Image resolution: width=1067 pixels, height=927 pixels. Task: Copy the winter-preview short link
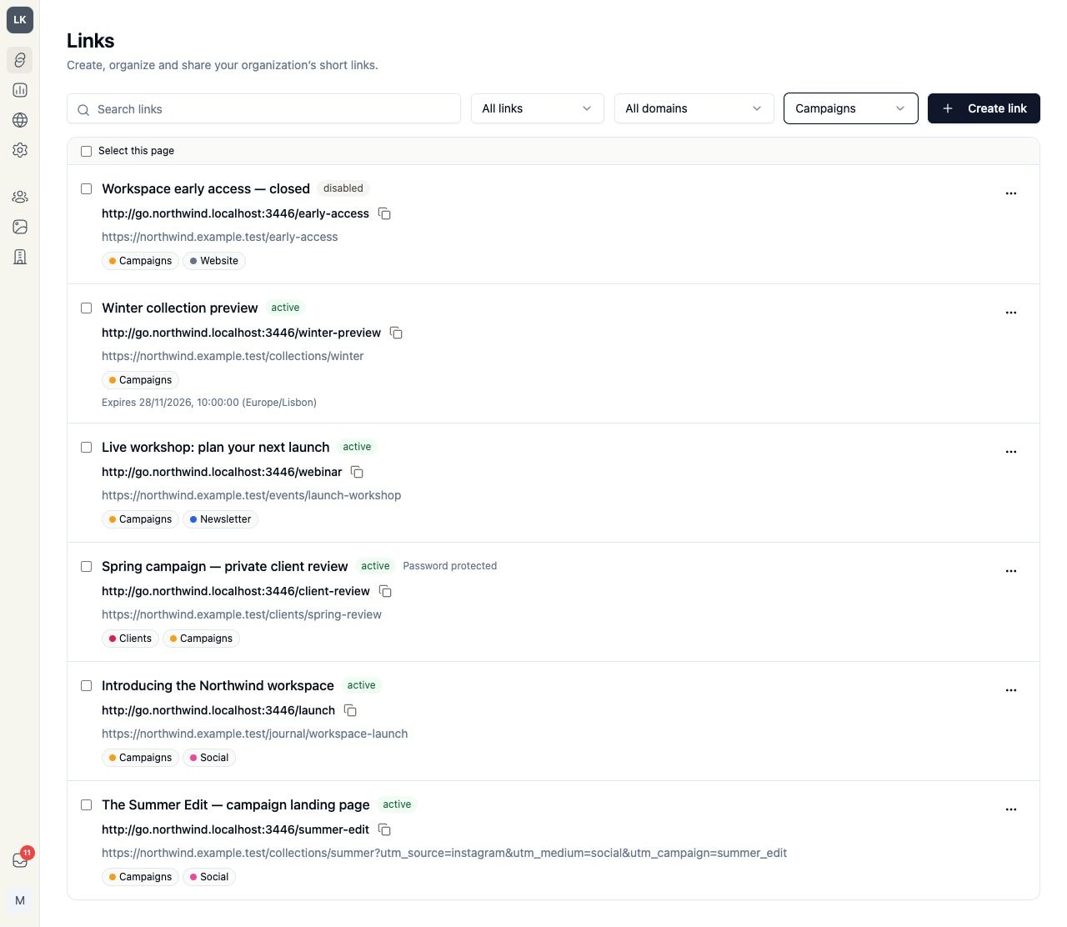pyautogui.click(x=396, y=333)
